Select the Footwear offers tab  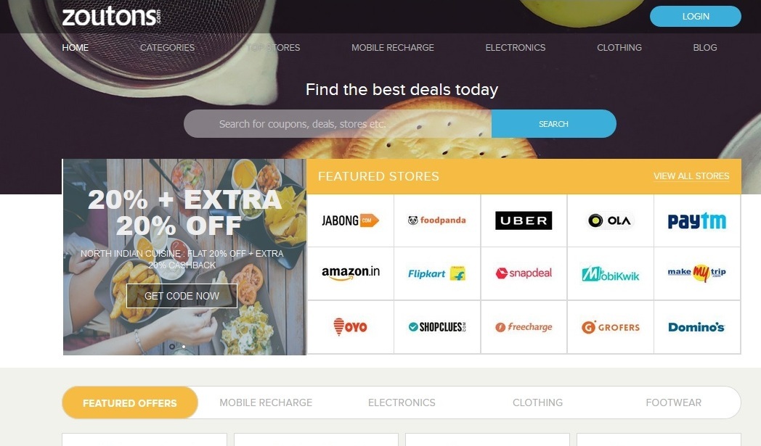click(x=674, y=402)
